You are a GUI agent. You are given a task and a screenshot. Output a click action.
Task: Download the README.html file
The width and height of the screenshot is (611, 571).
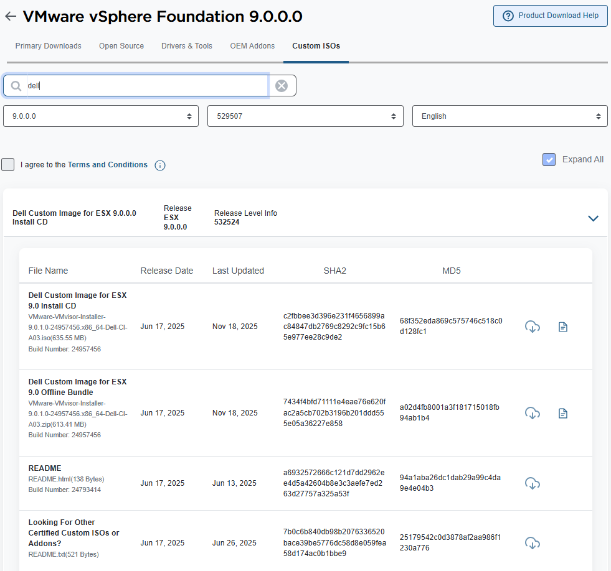click(x=532, y=483)
